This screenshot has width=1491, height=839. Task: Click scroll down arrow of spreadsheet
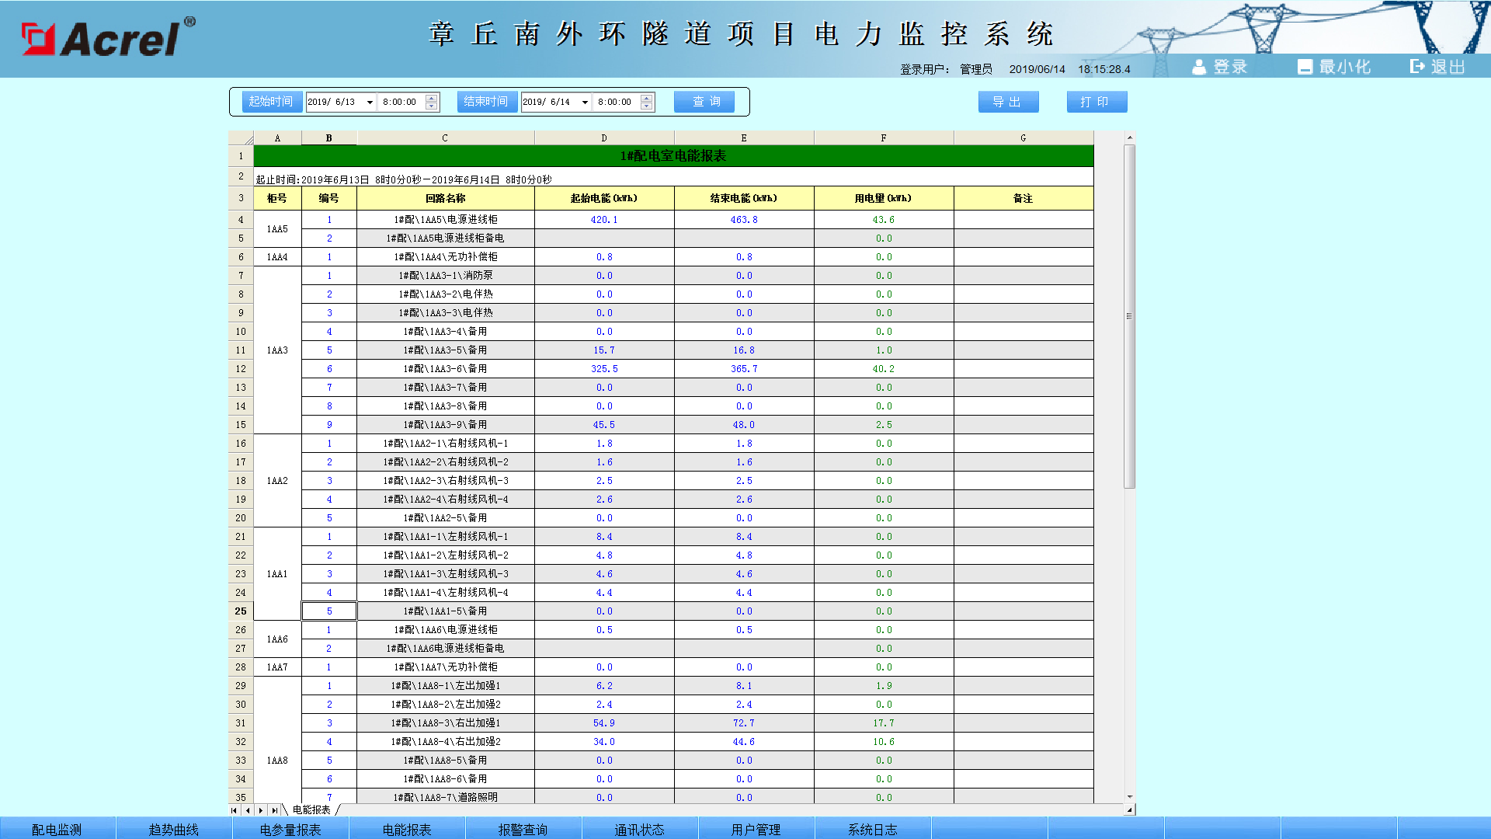[1130, 797]
